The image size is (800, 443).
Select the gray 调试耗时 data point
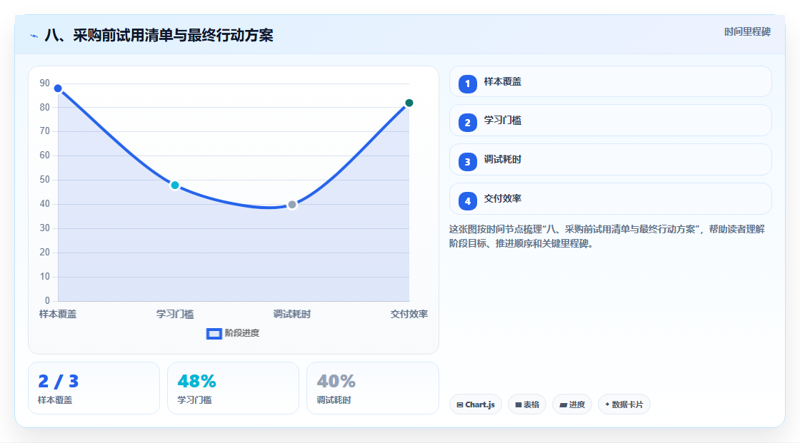click(x=292, y=205)
